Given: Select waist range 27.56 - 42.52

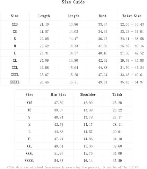Looking at the screenshot, I should pos(132,53).
